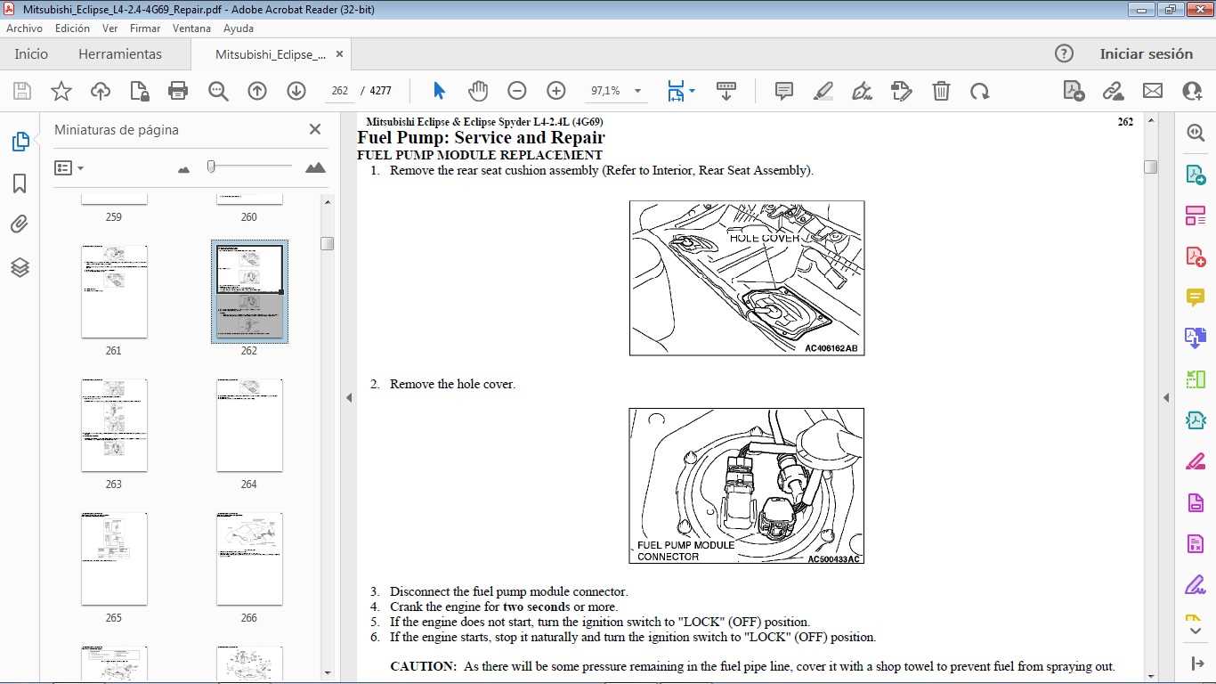This screenshot has width=1216, height=684.
Task: Click the Share link icon
Action: click(x=1113, y=91)
